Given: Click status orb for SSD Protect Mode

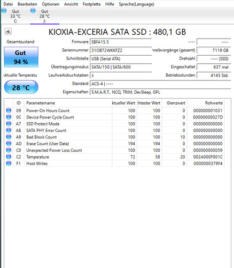Looking at the screenshot, I should (9, 124).
